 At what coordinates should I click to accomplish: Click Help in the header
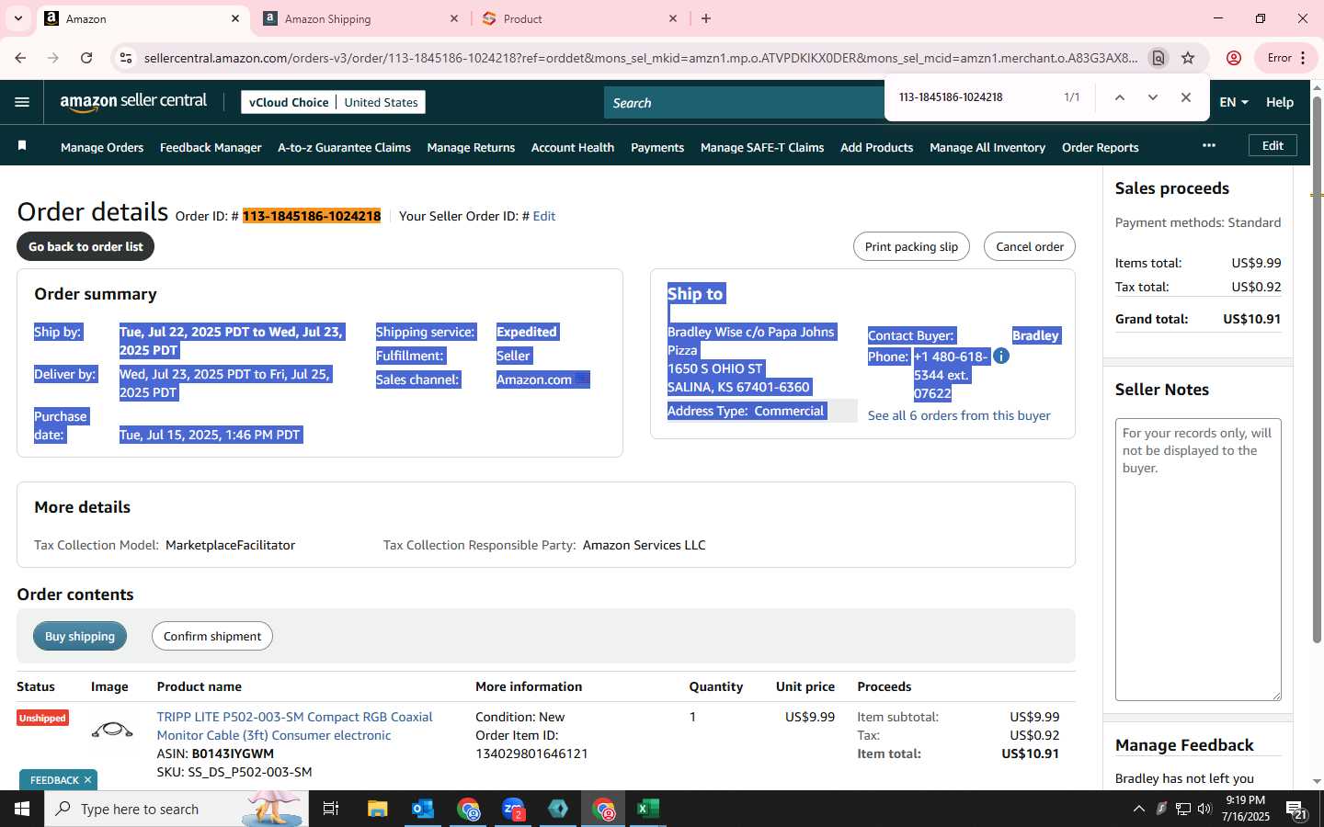pos(1280,102)
